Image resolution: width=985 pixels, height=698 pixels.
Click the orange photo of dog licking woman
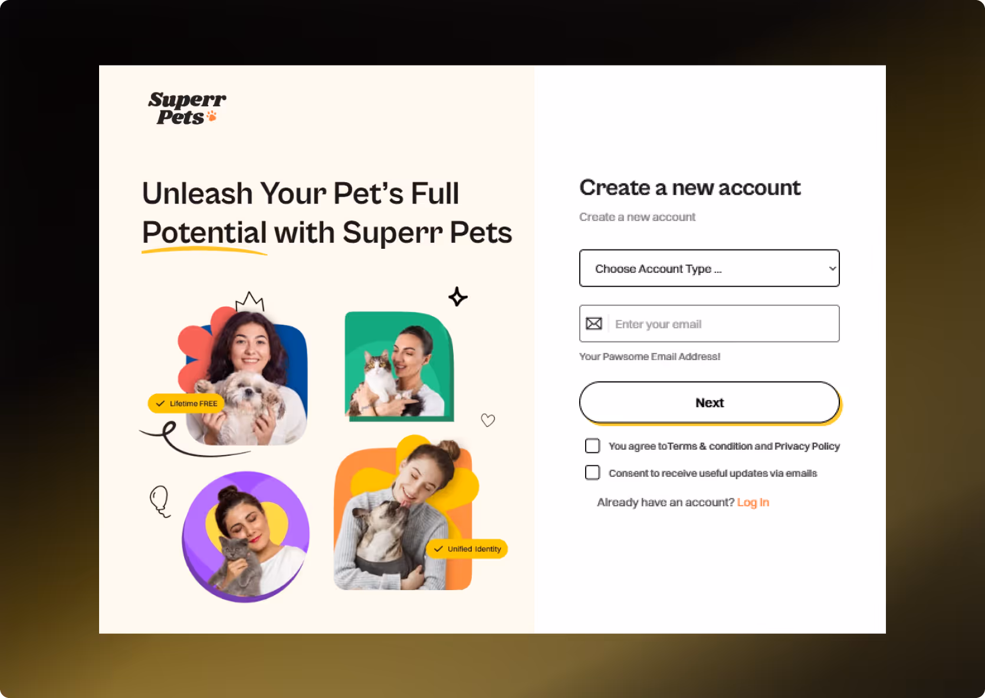pos(406,513)
